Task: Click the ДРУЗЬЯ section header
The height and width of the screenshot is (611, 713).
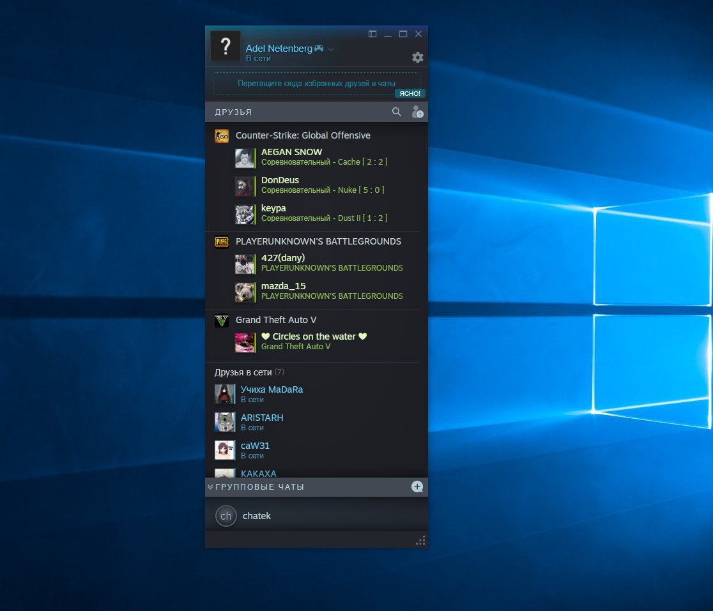Action: point(233,112)
